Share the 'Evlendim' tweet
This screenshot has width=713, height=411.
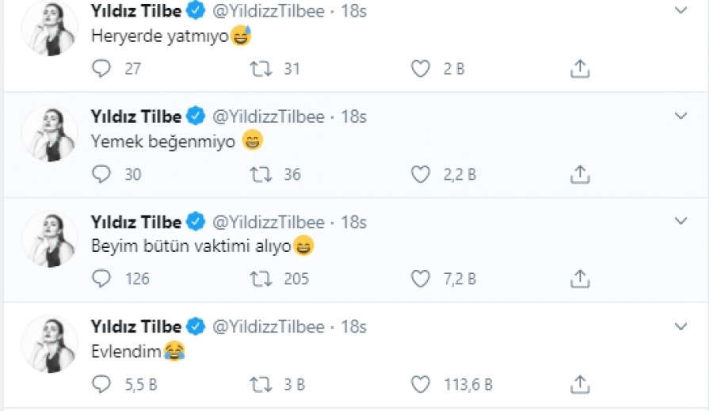580,385
